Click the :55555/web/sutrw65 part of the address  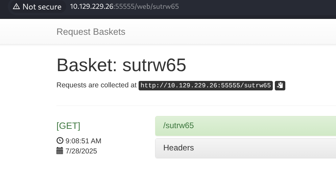click(146, 6)
